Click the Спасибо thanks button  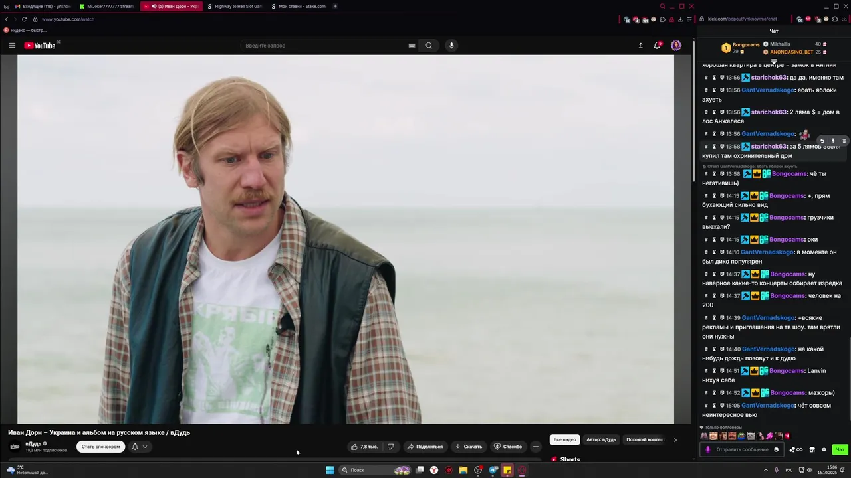(507, 447)
